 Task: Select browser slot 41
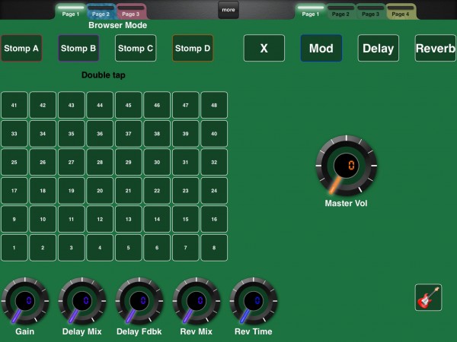pyautogui.click(x=14, y=106)
